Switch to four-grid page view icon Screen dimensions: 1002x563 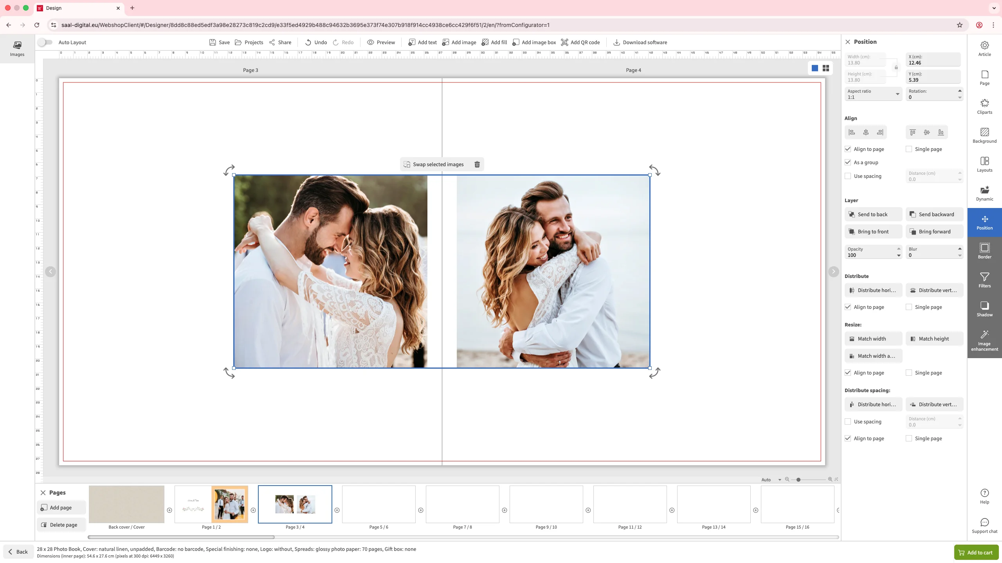point(826,68)
